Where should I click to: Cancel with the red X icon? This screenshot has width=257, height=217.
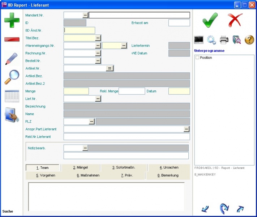[x=235, y=20]
